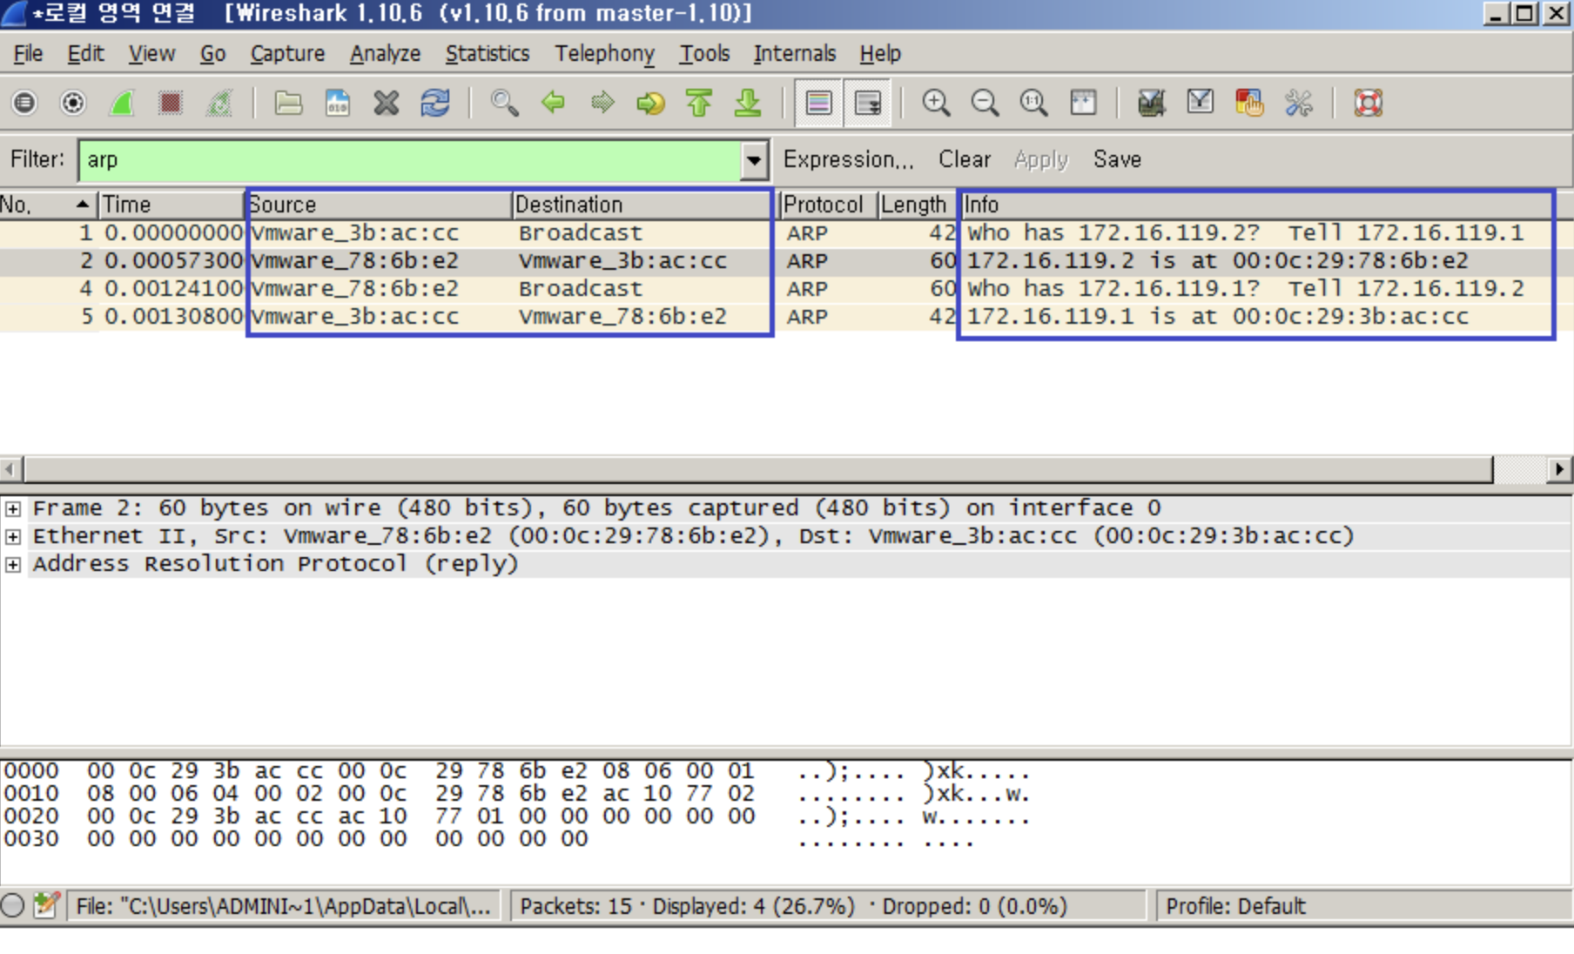Save this capture file

pyautogui.click(x=337, y=103)
